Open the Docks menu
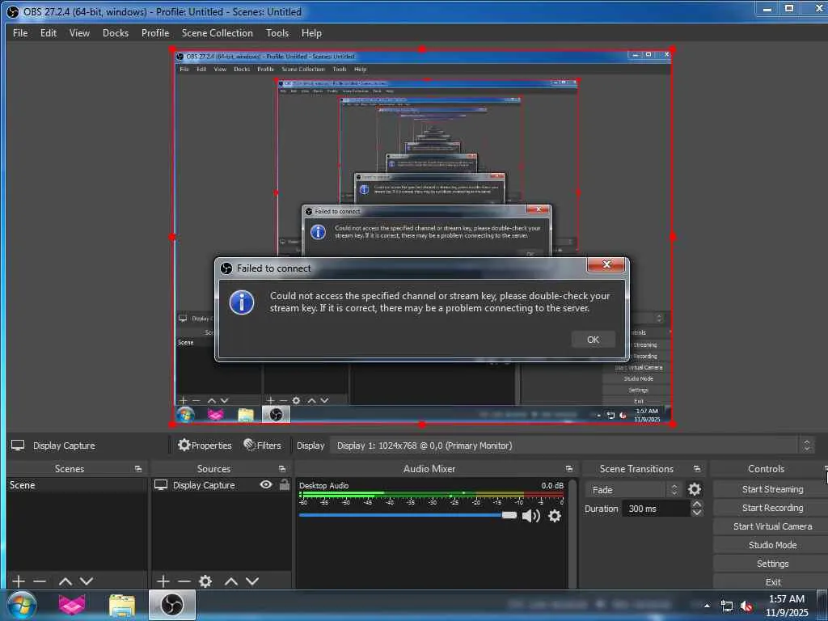This screenshot has height=621, width=828. pyautogui.click(x=116, y=32)
